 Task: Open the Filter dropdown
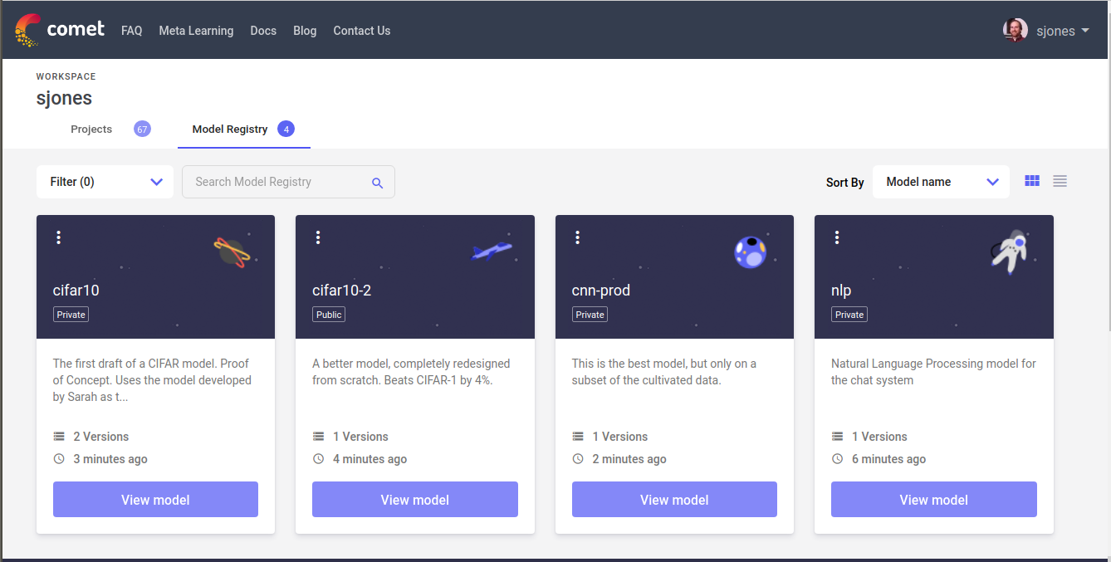click(x=105, y=181)
